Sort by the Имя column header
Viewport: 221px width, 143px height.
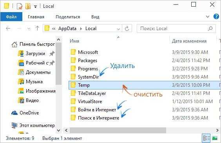pos(74,41)
